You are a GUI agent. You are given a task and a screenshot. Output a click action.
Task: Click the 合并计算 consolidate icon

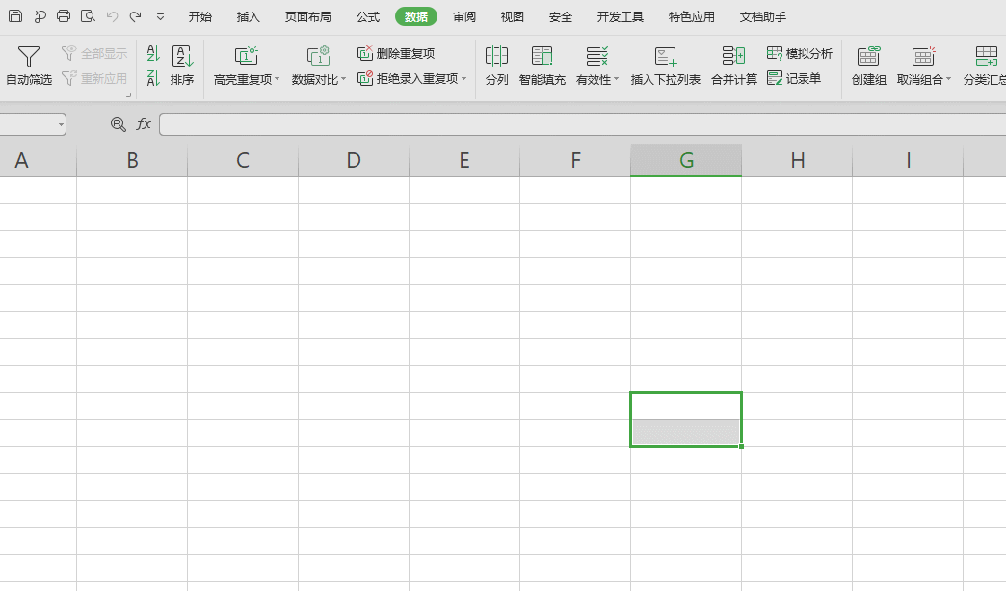734,56
